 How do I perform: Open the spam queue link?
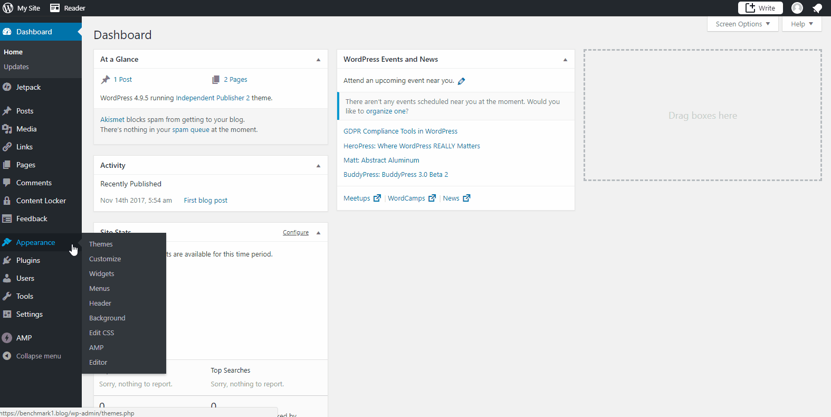click(190, 129)
